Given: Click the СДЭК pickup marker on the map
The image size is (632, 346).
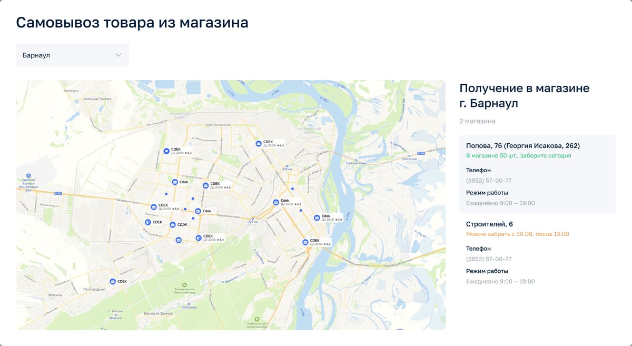Looking at the screenshot, I should 173,225.
